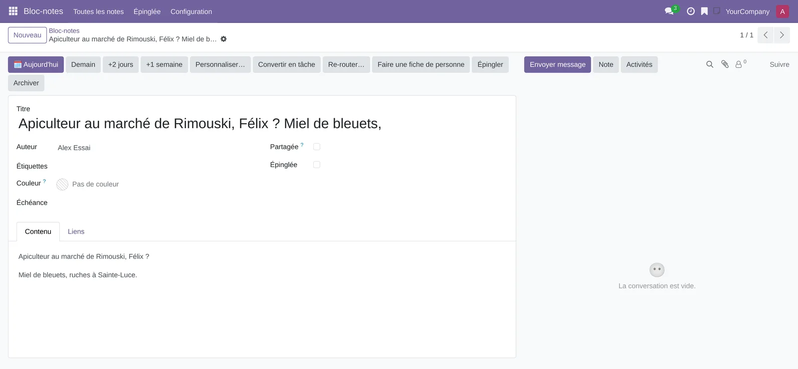Viewport: 798px width, 369px height.
Task: Click the +1 semaine button
Action: tap(164, 64)
